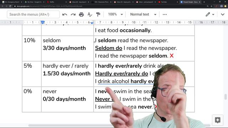Viewport: 228px width, 128px height.
Task: Select the Present Simple Google Docs tab
Action: click(x=190, y=2)
